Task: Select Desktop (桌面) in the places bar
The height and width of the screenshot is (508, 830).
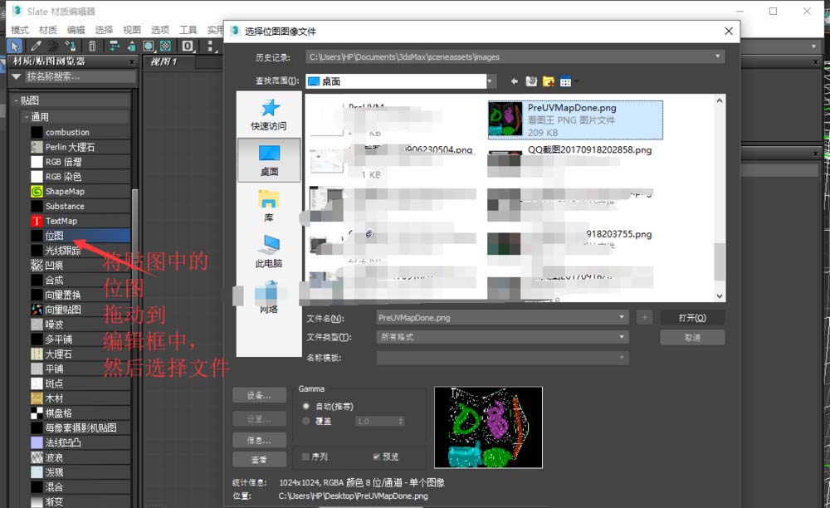Action: (x=269, y=160)
